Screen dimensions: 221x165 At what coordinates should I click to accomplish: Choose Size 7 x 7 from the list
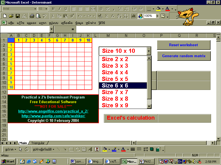coord(115,92)
